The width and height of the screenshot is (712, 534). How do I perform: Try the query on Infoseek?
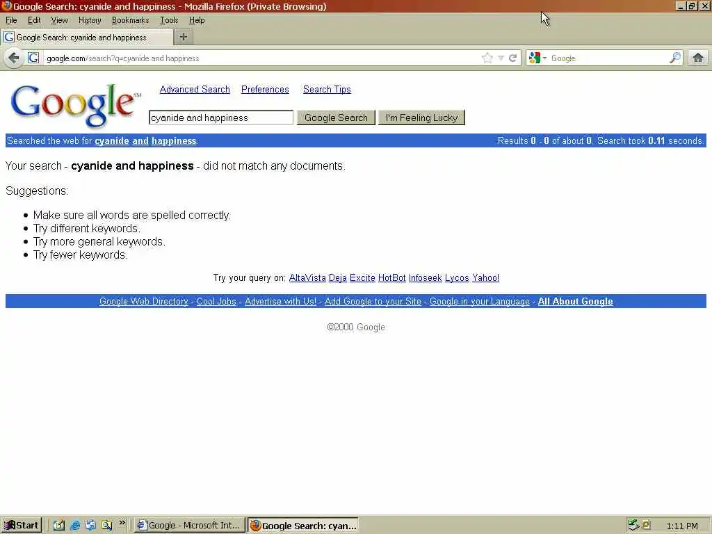tap(425, 277)
